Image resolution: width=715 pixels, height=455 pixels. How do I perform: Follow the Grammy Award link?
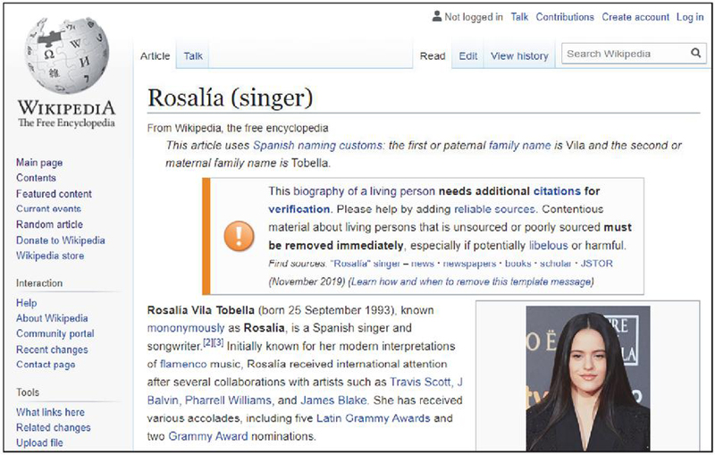pyautogui.click(x=208, y=436)
